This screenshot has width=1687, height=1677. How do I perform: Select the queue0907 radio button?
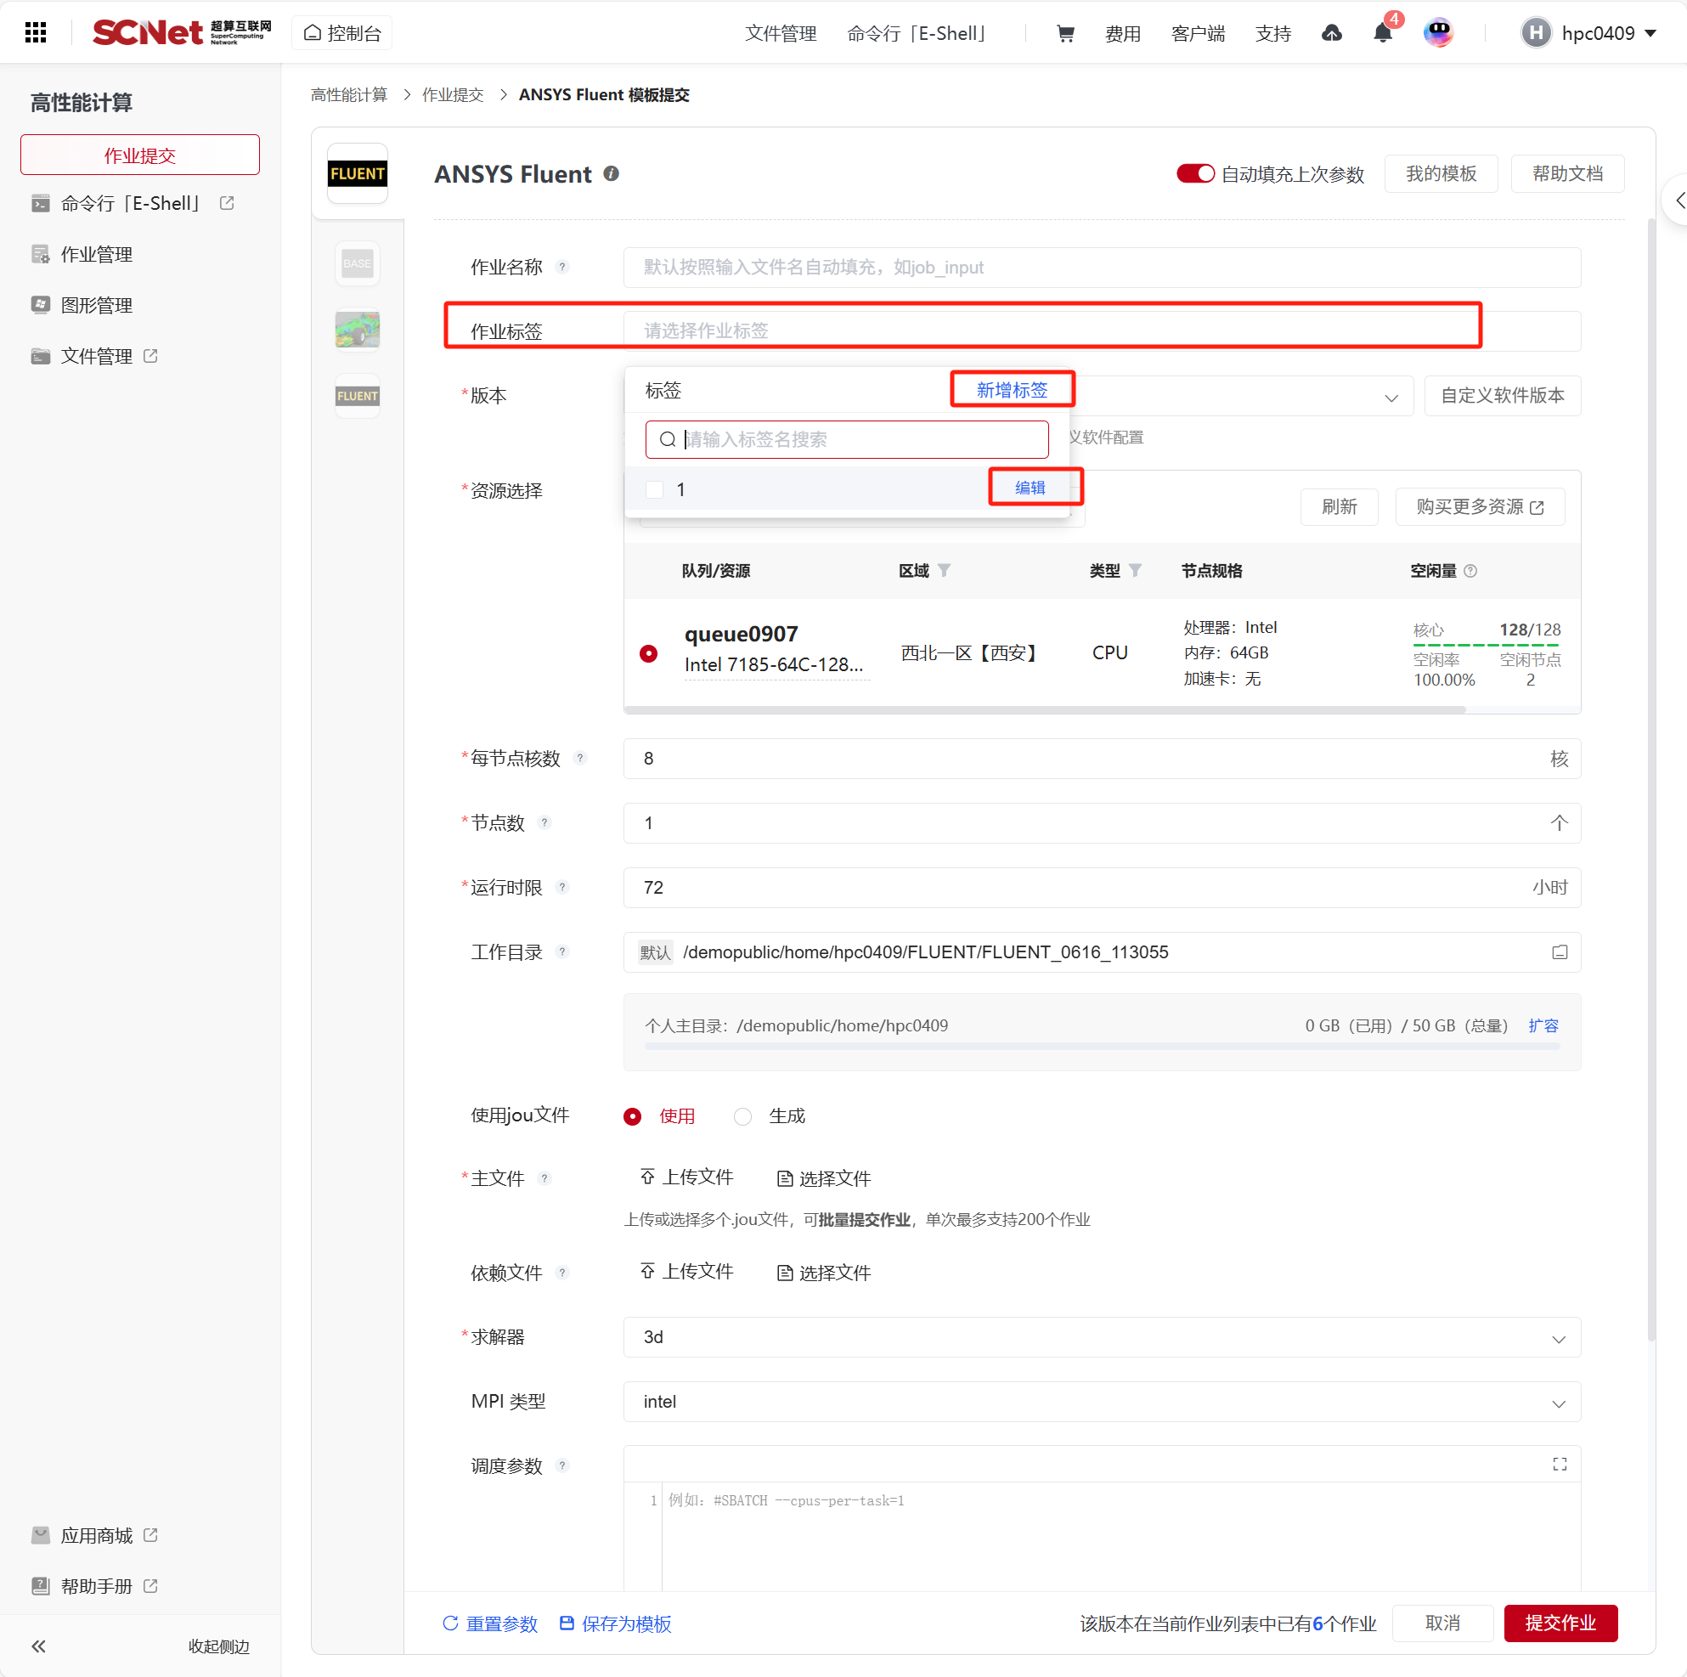point(648,653)
